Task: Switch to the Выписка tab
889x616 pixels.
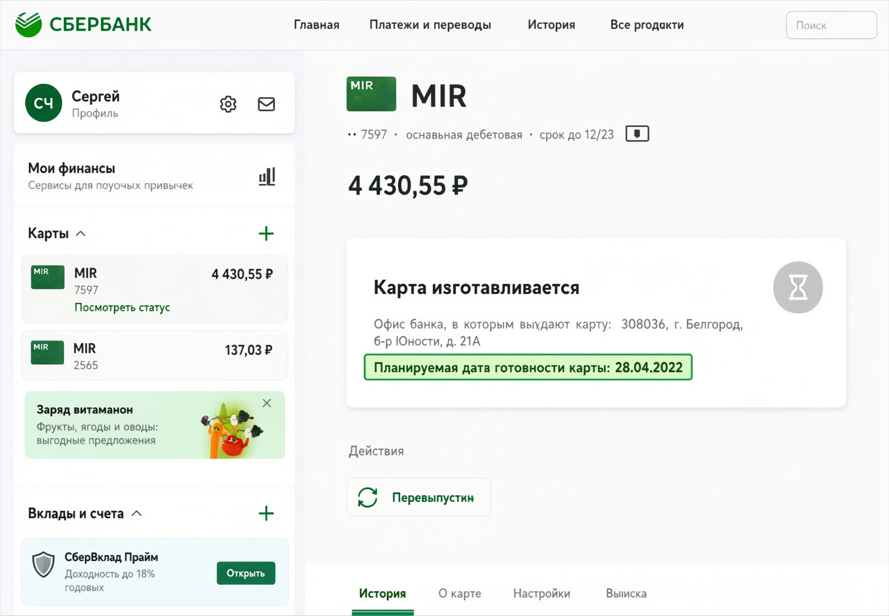Action: click(x=626, y=593)
